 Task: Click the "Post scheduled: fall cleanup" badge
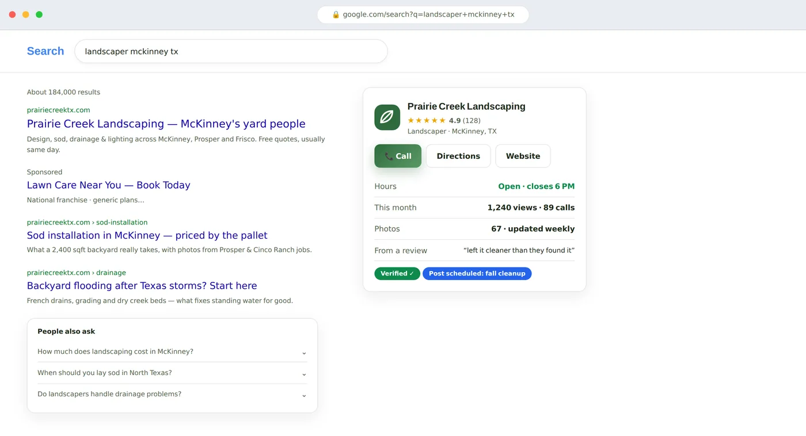[x=477, y=274]
